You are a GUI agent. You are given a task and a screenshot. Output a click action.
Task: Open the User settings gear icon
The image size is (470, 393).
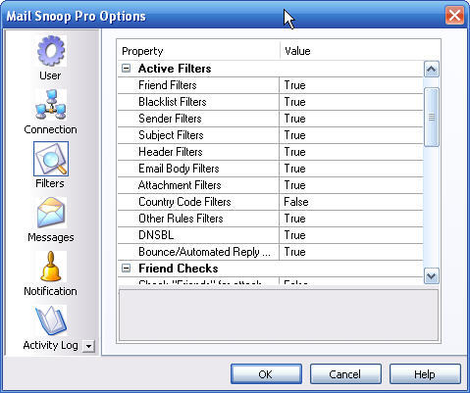point(51,51)
